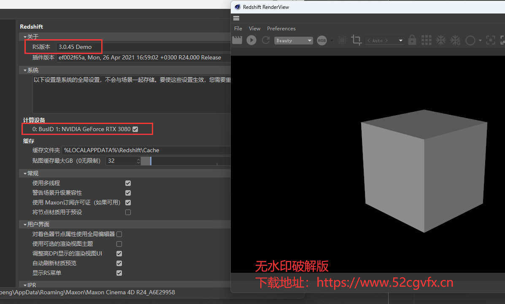Image resolution: width=505 pixels, height=304 pixels.
Task: Click the clapperboard render icon
Action: point(237,40)
